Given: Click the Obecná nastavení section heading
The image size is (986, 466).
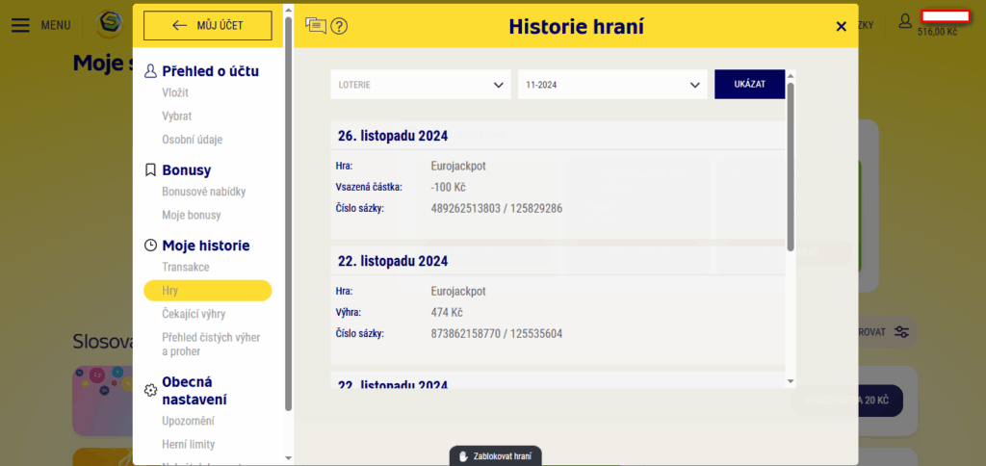Looking at the screenshot, I should (x=195, y=391).
